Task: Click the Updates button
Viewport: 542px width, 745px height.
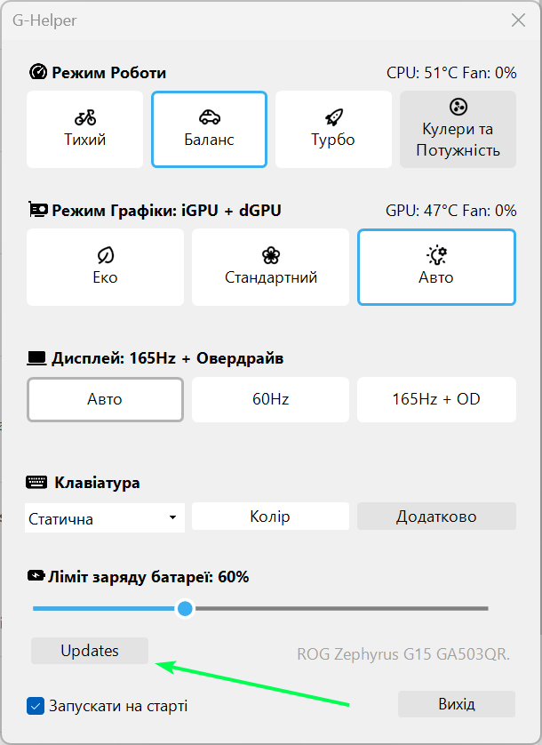Action: click(x=89, y=651)
